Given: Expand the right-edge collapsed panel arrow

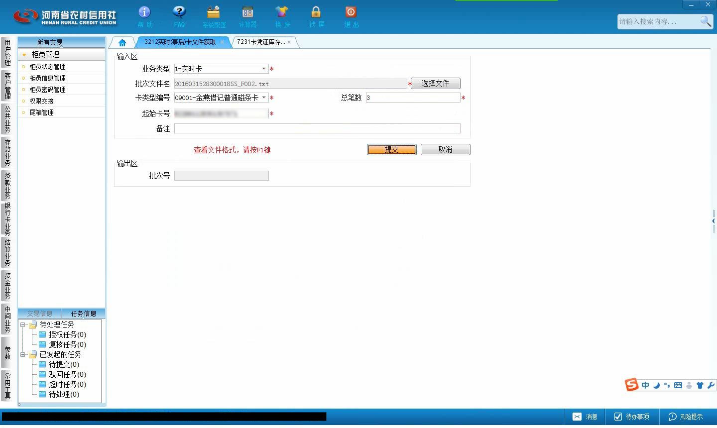Looking at the screenshot, I should click(714, 220).
